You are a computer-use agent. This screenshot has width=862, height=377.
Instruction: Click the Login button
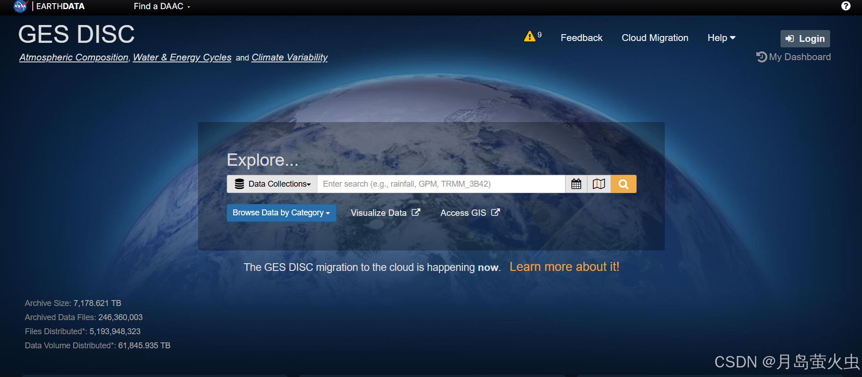coord(805,39)
